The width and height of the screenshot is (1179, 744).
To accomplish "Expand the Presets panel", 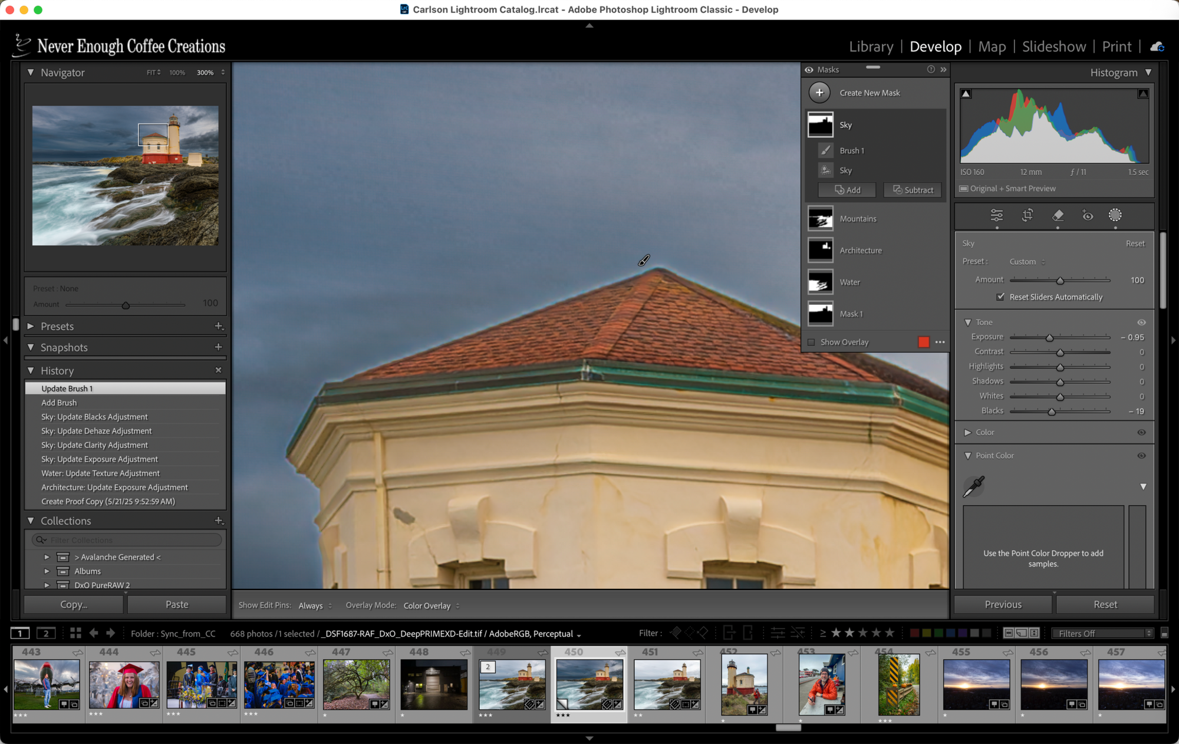I will tap(31, 326).
